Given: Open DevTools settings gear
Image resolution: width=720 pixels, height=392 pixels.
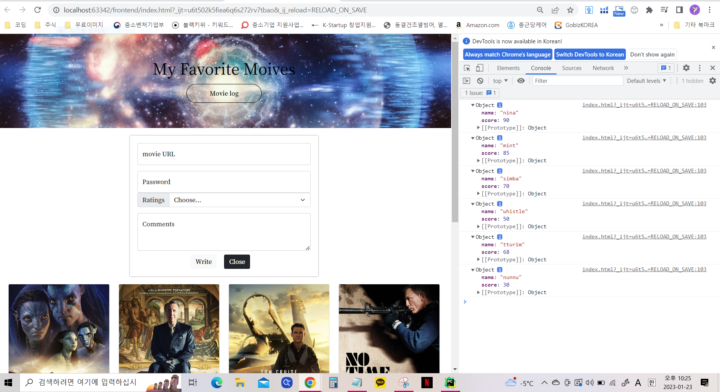Looking at the screenshot, I should tap(686, 68).
